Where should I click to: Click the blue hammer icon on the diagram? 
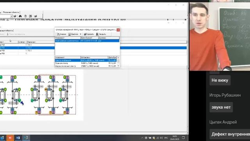click(x=22, y=103)
